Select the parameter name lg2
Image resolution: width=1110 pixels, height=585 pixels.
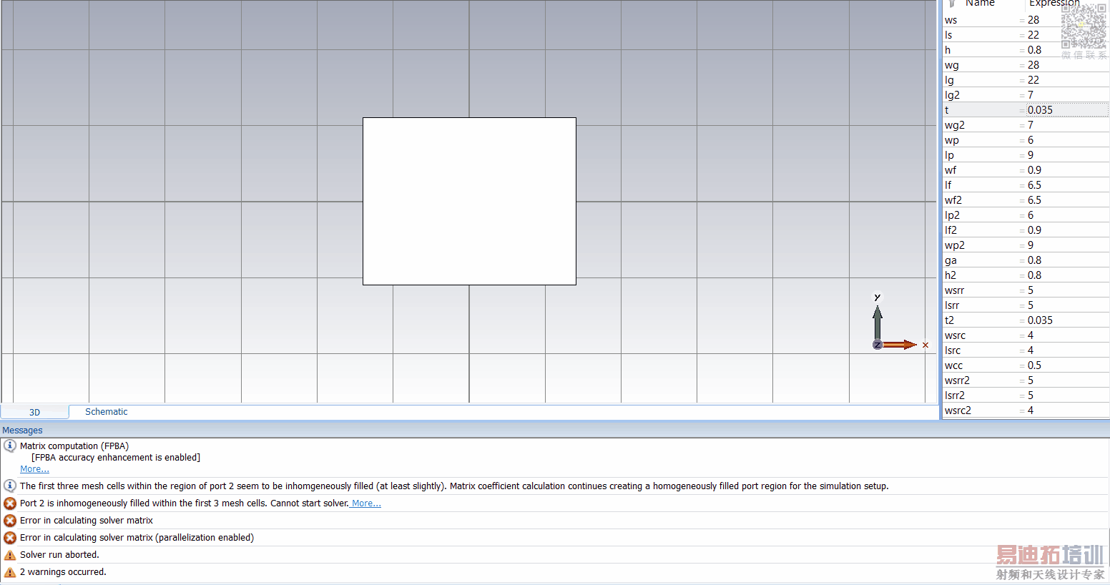[x=952, y=95]
